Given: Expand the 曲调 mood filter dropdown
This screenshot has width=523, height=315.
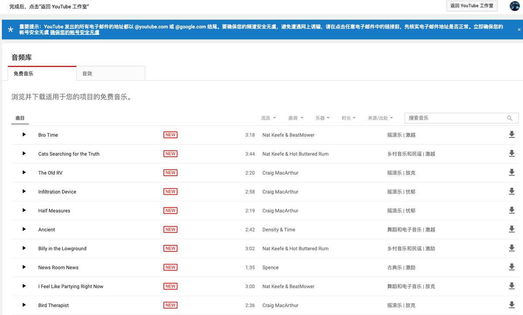Looking at the screenshot, I should point(295,118).
